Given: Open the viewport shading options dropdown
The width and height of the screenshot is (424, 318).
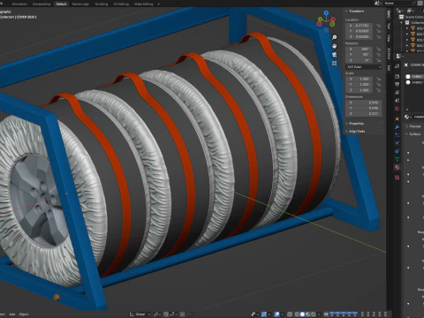Looking at the screenshot, I should pyautogui.click(x=319, y=314).
